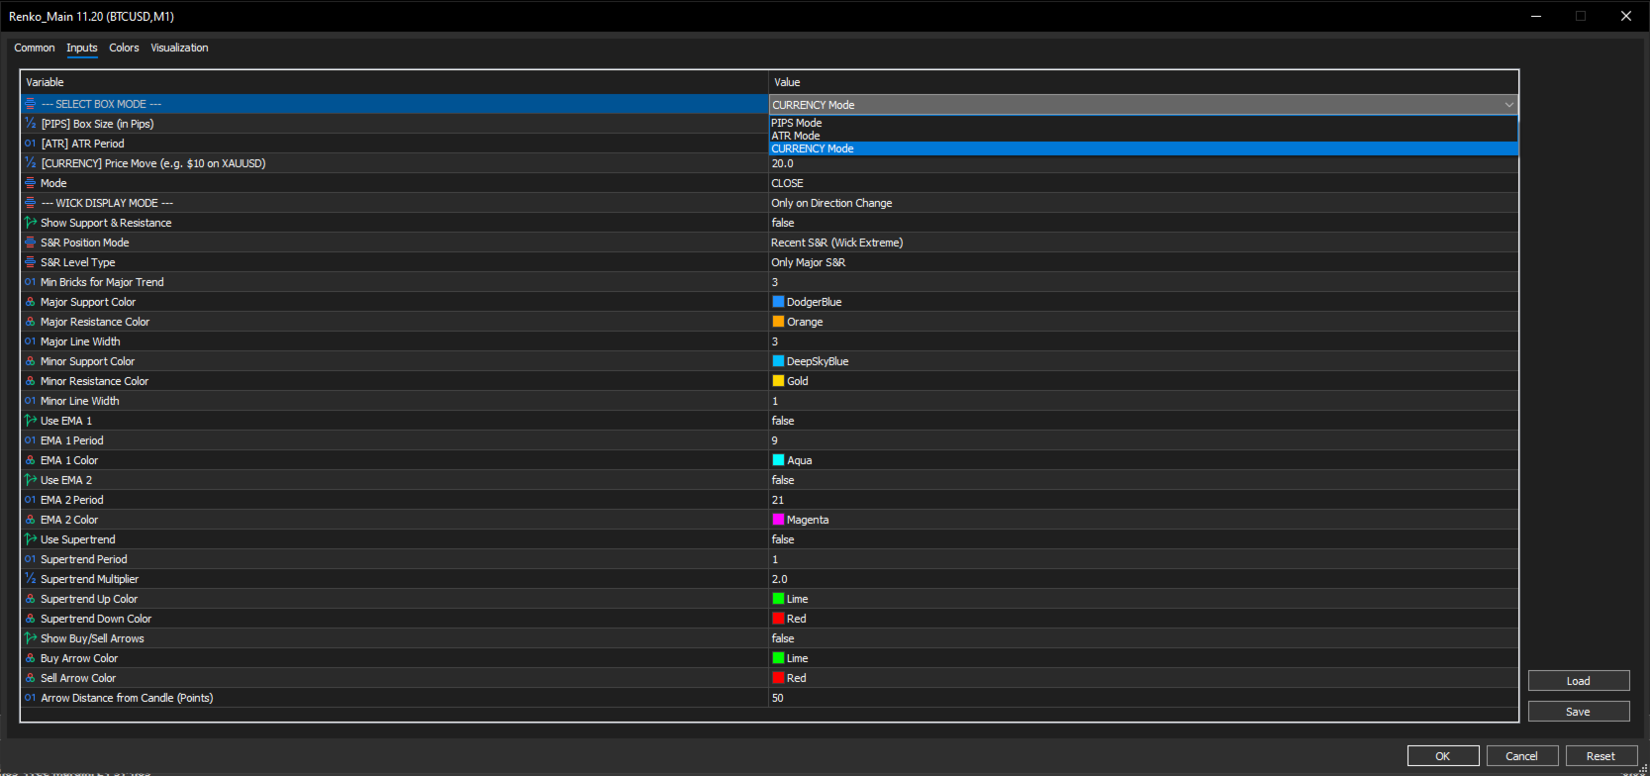Click the enum icon beside SELECT BOX MODE
Viewport: 1650px width, 776px height.
(30, 104)
